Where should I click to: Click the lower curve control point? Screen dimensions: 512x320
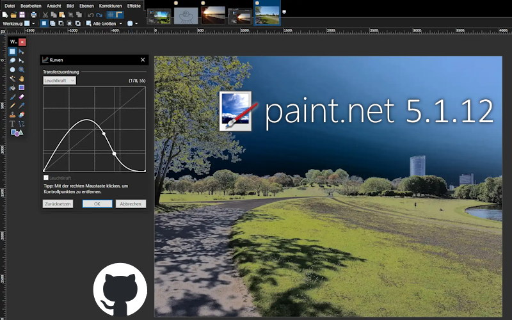(x=114, y=154)
